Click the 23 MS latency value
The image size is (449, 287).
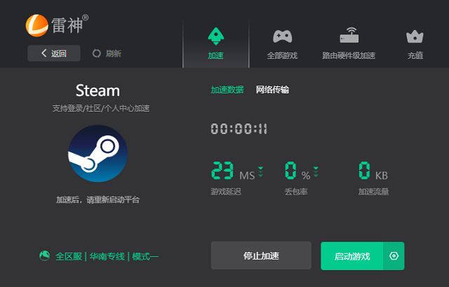pyautogui.click(x=232, y=171)
